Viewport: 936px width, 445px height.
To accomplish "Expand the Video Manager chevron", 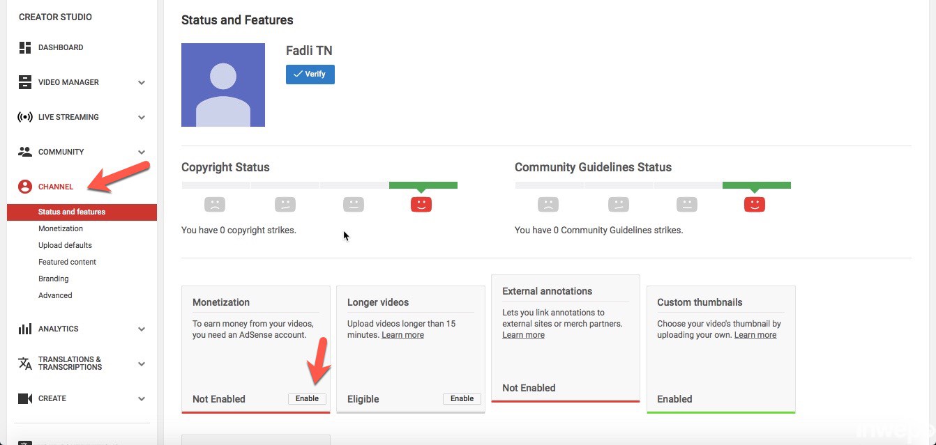I will point(142,82).
